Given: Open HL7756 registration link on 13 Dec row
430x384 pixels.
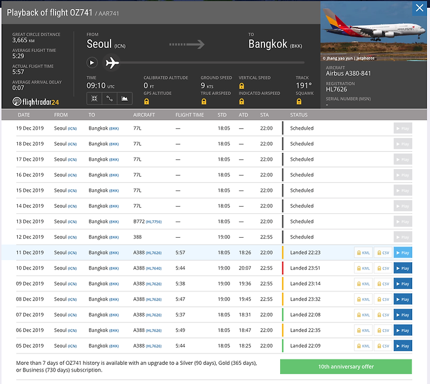Looking at the screenshot, I should point(153,222).
